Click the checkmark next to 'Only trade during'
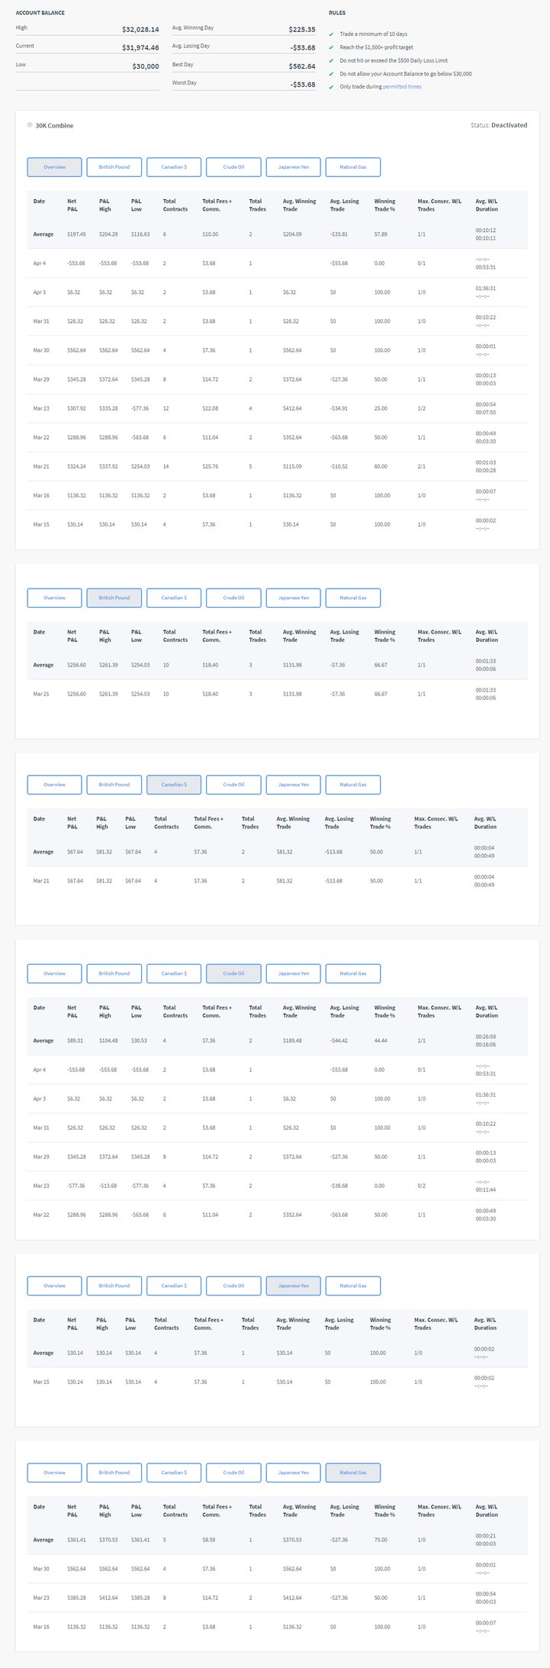Viewport: 550px width, 1668px height. (331, 87)
